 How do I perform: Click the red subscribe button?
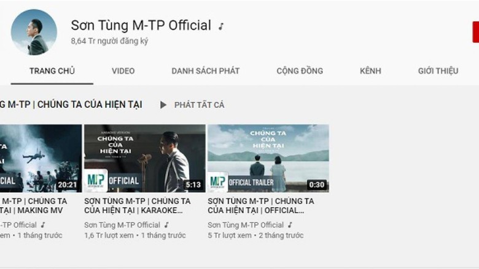click(476, 32)
